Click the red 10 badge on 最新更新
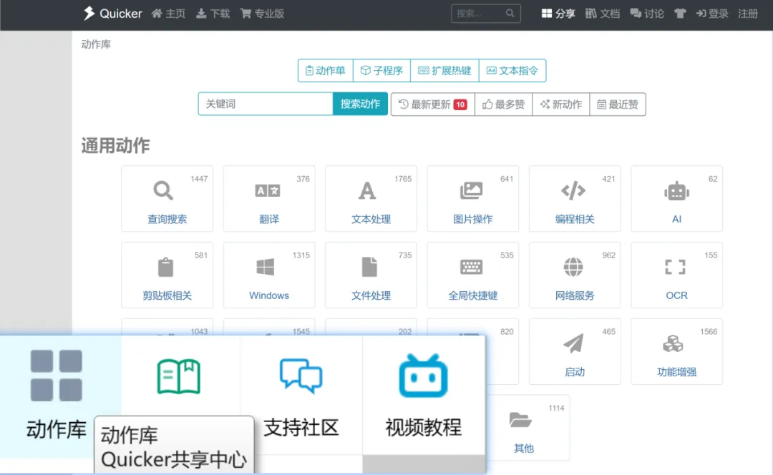 pos(460,104)
